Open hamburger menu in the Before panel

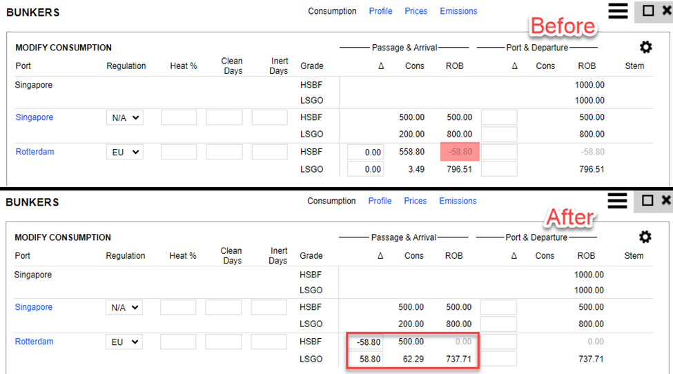pos(618,10)
